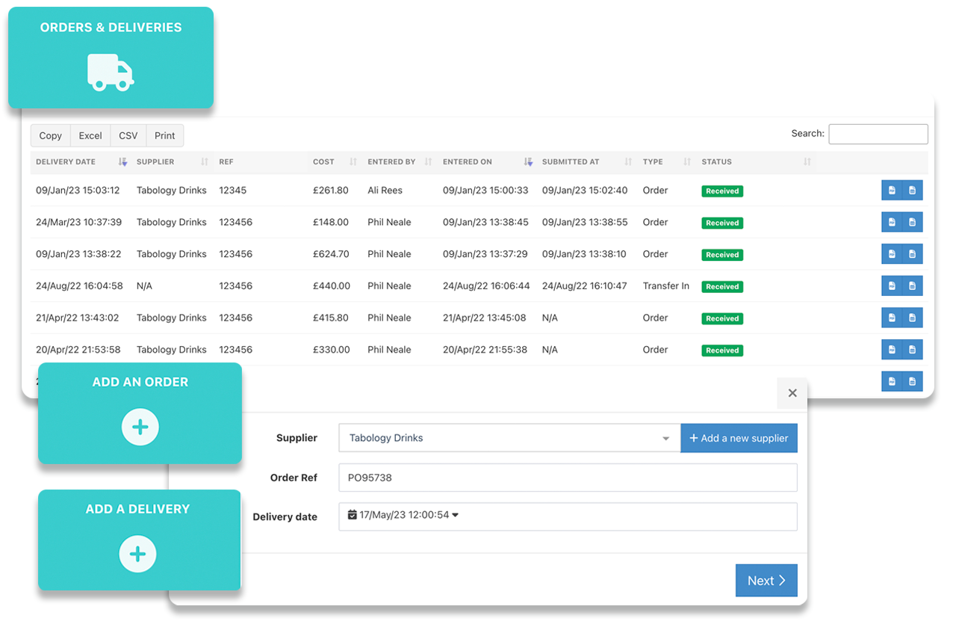Click the document icon on the top order row

(x=912, y=191)
